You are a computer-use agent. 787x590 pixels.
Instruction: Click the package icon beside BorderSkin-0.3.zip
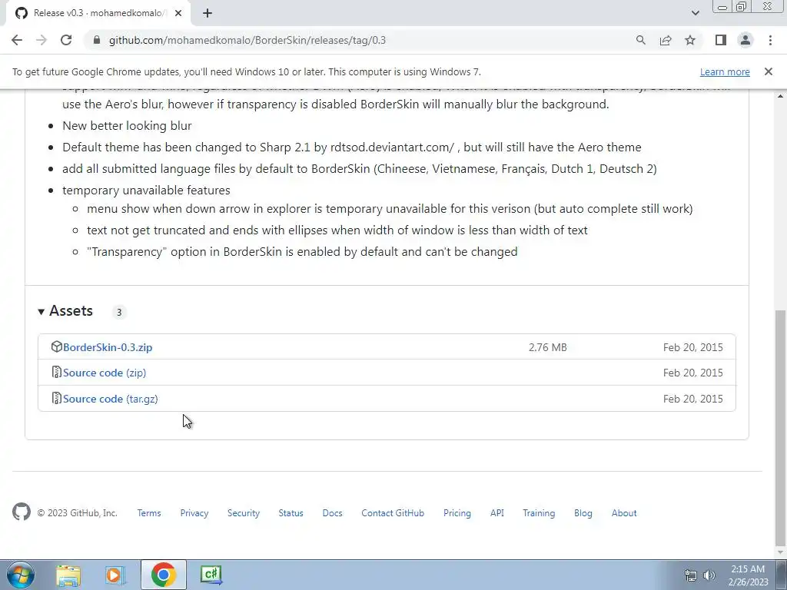click(x=56, y=346)
